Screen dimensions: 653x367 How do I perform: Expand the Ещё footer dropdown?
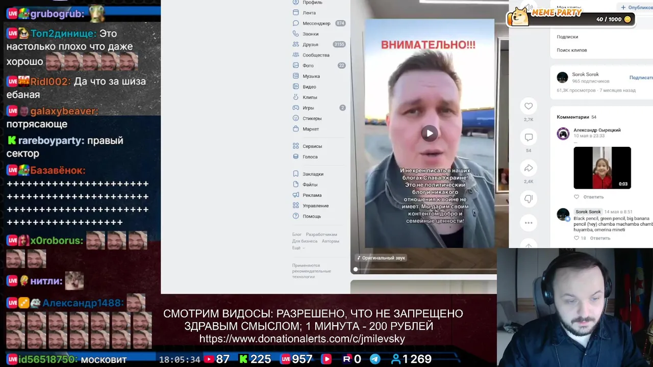(298, 248)
